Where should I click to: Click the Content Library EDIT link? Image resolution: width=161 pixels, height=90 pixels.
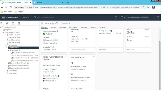pos(56,70)
